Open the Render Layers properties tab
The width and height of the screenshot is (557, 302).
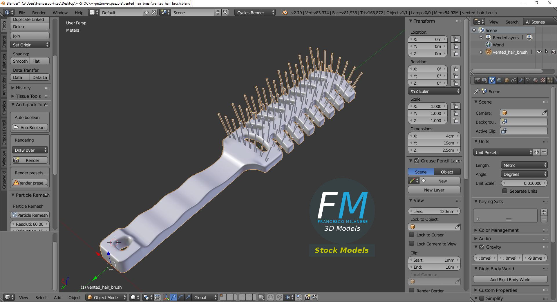[485, 80]
